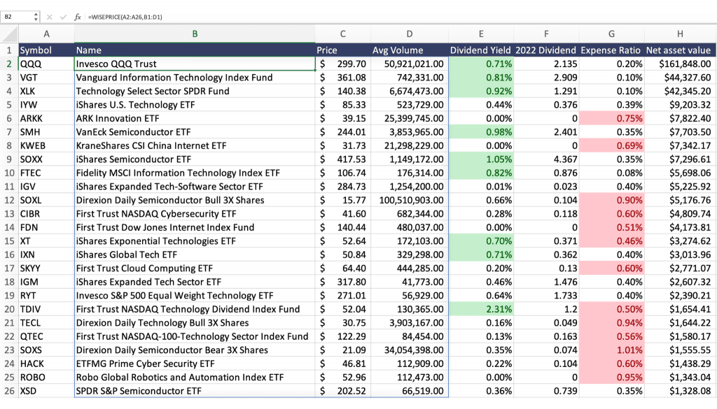Select the QQQ symbol cell
This screenshot has height=409, width=717.
coord(46,63)
